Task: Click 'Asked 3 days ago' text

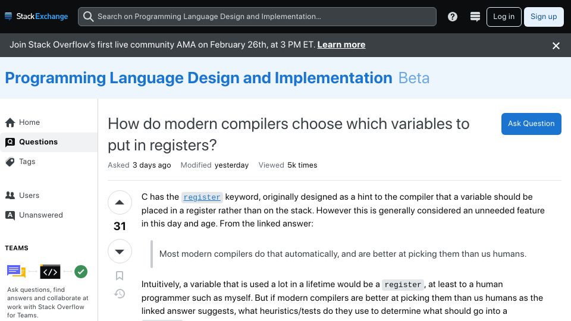Action: [x=139, y=165]
